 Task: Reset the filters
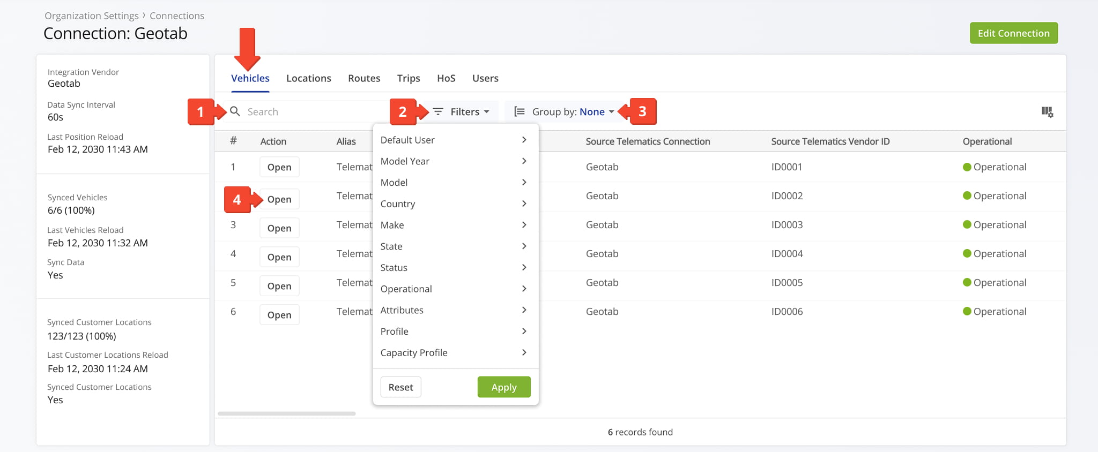[x=400, y=387]
